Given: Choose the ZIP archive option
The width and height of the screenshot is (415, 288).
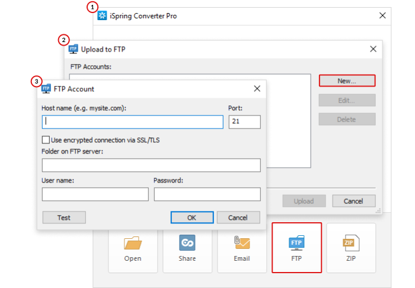Looking at the screenshot, I should [x=351, y=248].
